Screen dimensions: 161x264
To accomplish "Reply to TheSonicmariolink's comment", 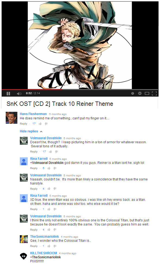I will coord(34,246).
